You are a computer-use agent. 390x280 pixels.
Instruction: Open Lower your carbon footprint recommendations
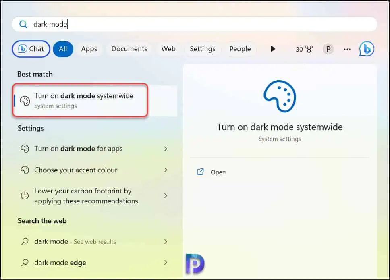[x=94, y=196]
